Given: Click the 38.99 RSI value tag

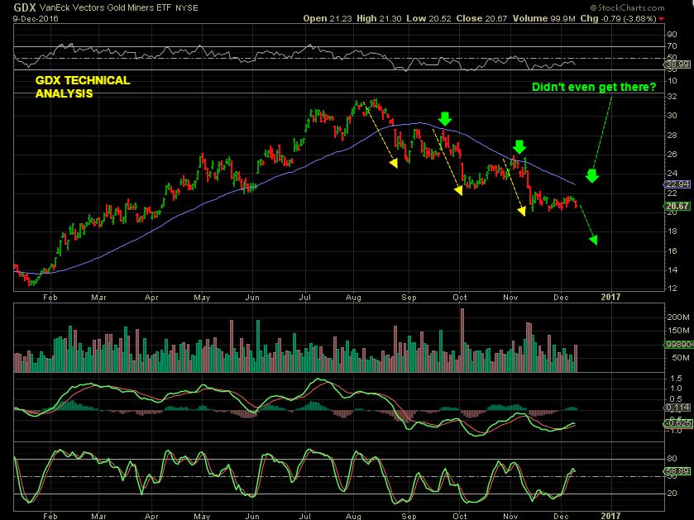Looking at the screenshot, I should [677, 64].
